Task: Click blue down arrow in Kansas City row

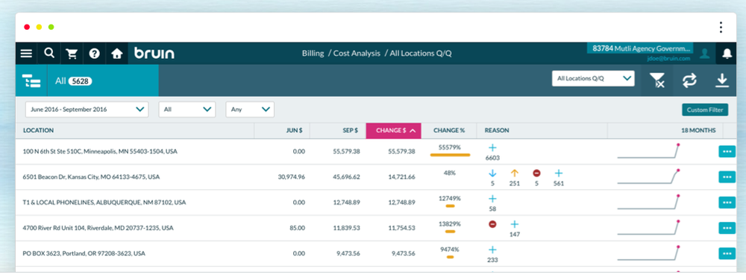Action: click(x=492, y=174)
